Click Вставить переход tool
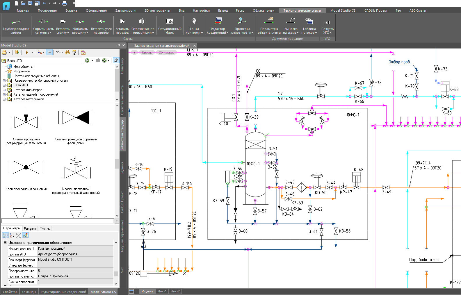The image size is (461, 295). (x=122, y=26)
